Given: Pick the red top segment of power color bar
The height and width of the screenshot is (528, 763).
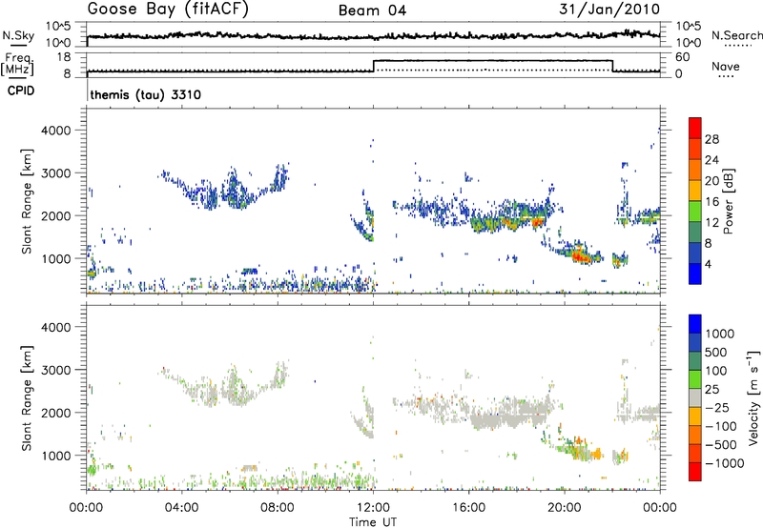Looking at the screenshot, I should click(695, 128).
